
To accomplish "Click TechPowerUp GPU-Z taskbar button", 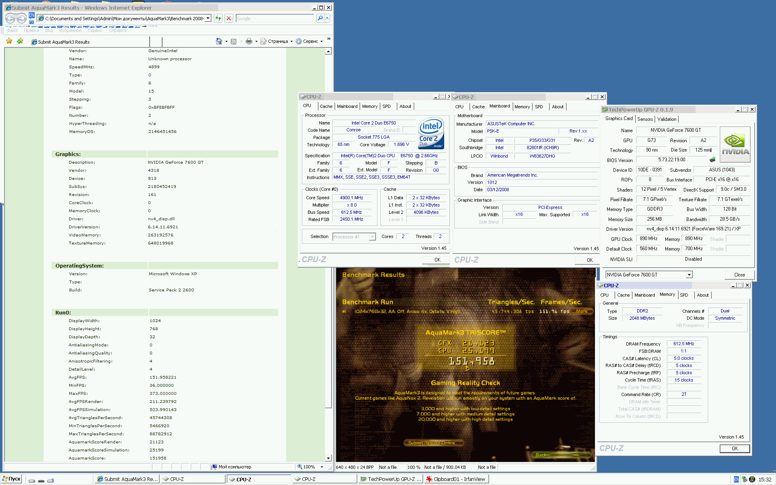I will point(391,479).
